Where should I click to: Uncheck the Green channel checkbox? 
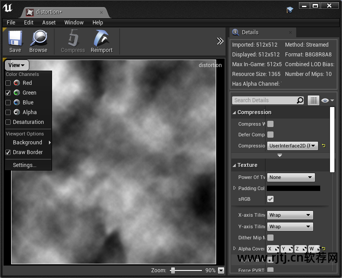(x=8, y=93)
